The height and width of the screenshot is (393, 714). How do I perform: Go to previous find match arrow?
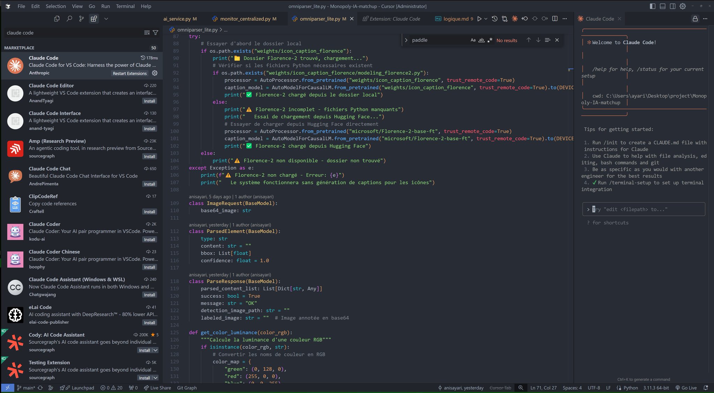[529, 40]
